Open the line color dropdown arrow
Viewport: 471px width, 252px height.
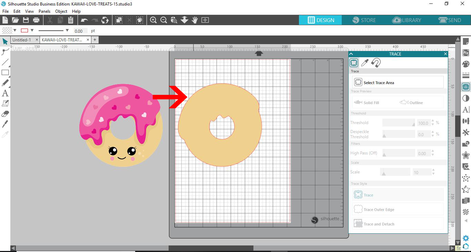coord(32,30)
